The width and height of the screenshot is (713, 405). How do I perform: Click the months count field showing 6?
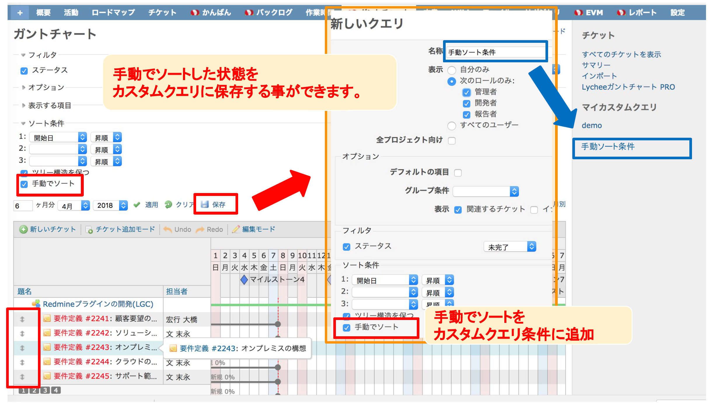[x=23, y=206]
